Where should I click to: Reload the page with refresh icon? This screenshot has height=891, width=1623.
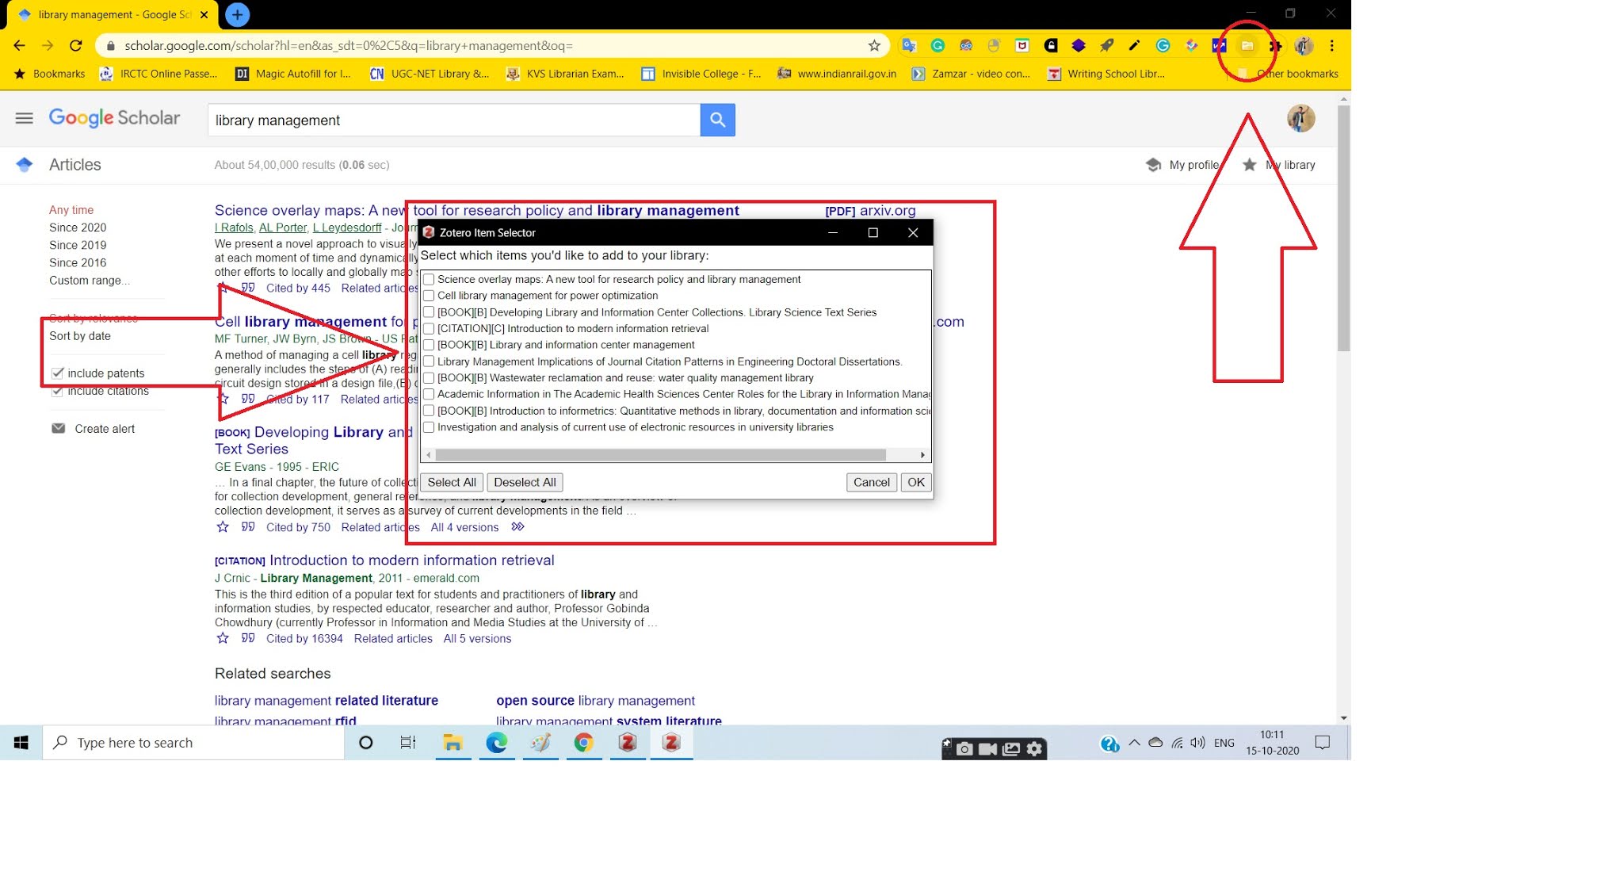coord(76,46)
